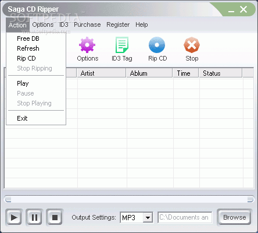
Task: Open the ID3 menu
Action: pyautogui.click(x=64, y=24)
